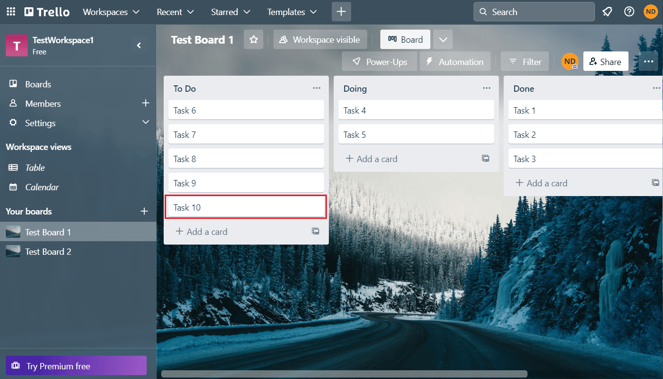Click Try Premium free button
Screen dimensions: 663x379
(x=76, y=366)
